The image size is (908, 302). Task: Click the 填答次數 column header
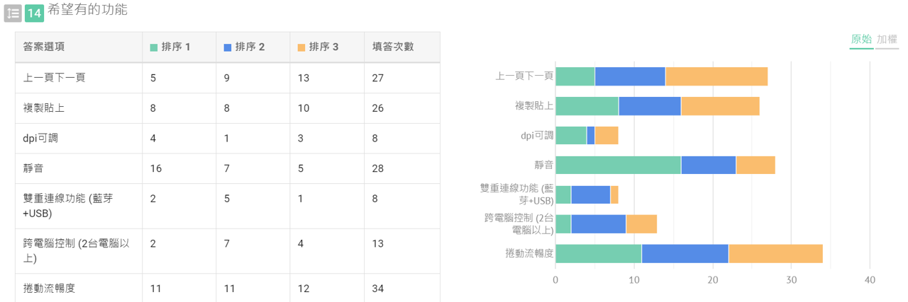click(393, 47)
